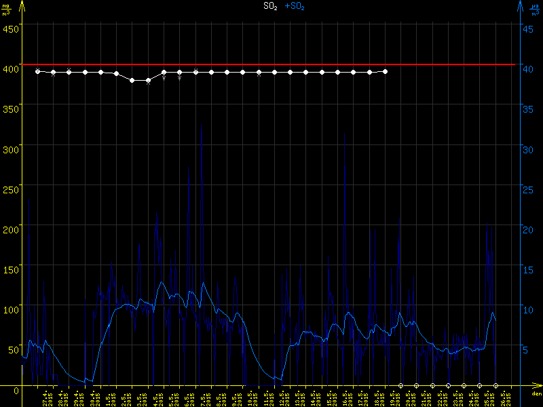Screen dimensions: 543x407
Task: Click left axis value 450
Action: 11,28
